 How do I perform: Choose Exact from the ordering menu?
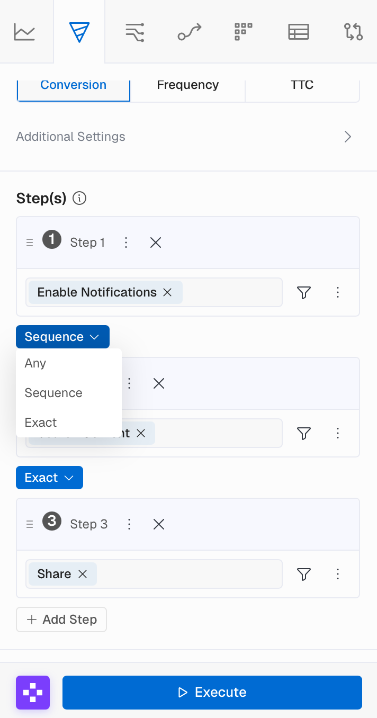[41, 423]
